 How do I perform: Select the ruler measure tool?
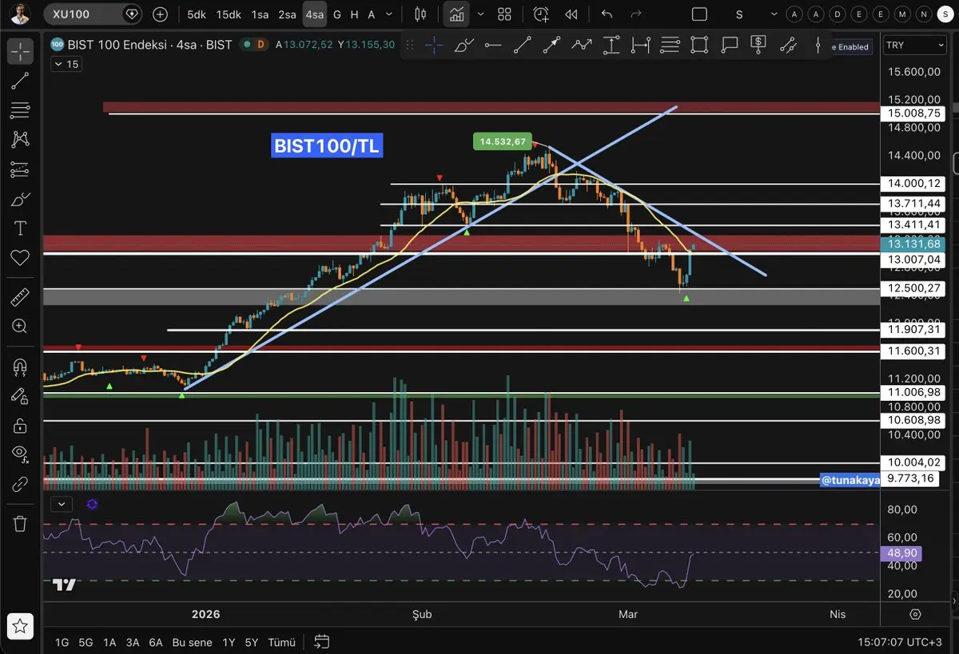click(x=20, y=297)
